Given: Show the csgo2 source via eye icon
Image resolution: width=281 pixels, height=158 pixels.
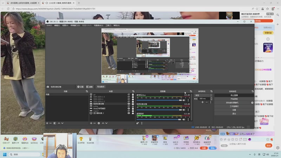Looking at the screenshot, I should click(x=129, y=111).
